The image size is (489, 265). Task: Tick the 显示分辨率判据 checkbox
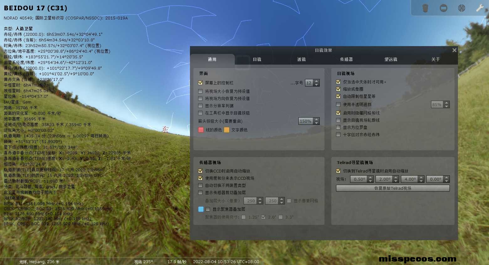[201, 106]
